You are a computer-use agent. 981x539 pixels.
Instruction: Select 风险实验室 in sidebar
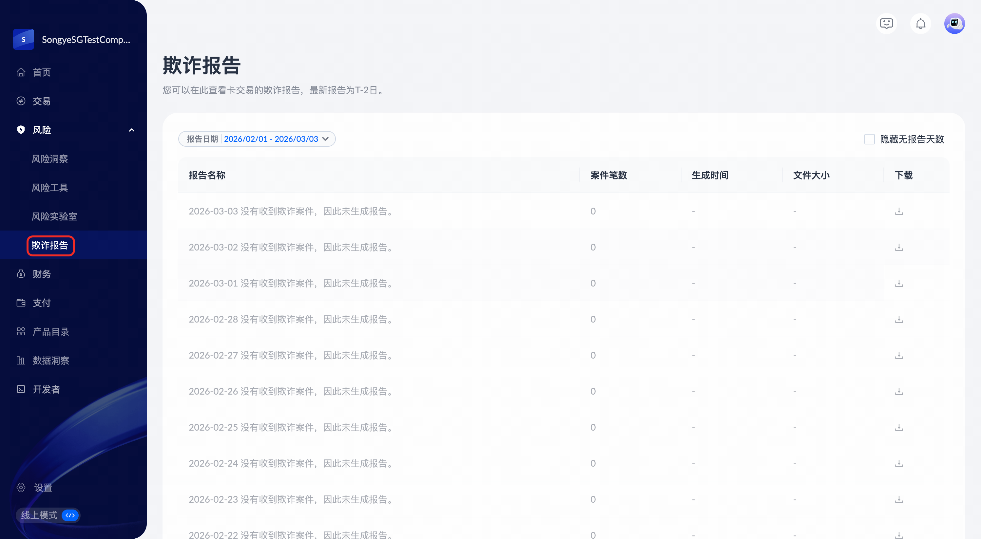coord(54,216)
